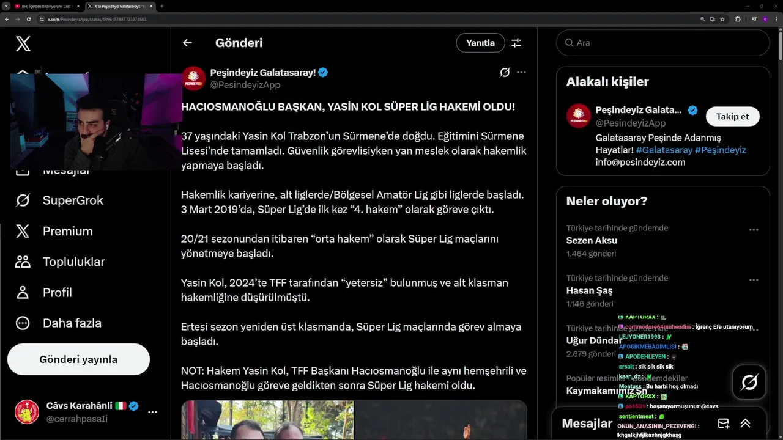Open more options for Sezen Aksu trend
Image resolution: width=783 pixels, height=440 pixels.
click(x=754, y=230)
